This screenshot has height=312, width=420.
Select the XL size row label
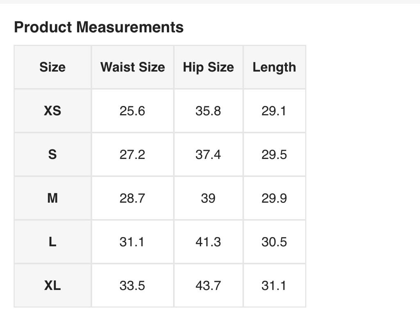52,285
